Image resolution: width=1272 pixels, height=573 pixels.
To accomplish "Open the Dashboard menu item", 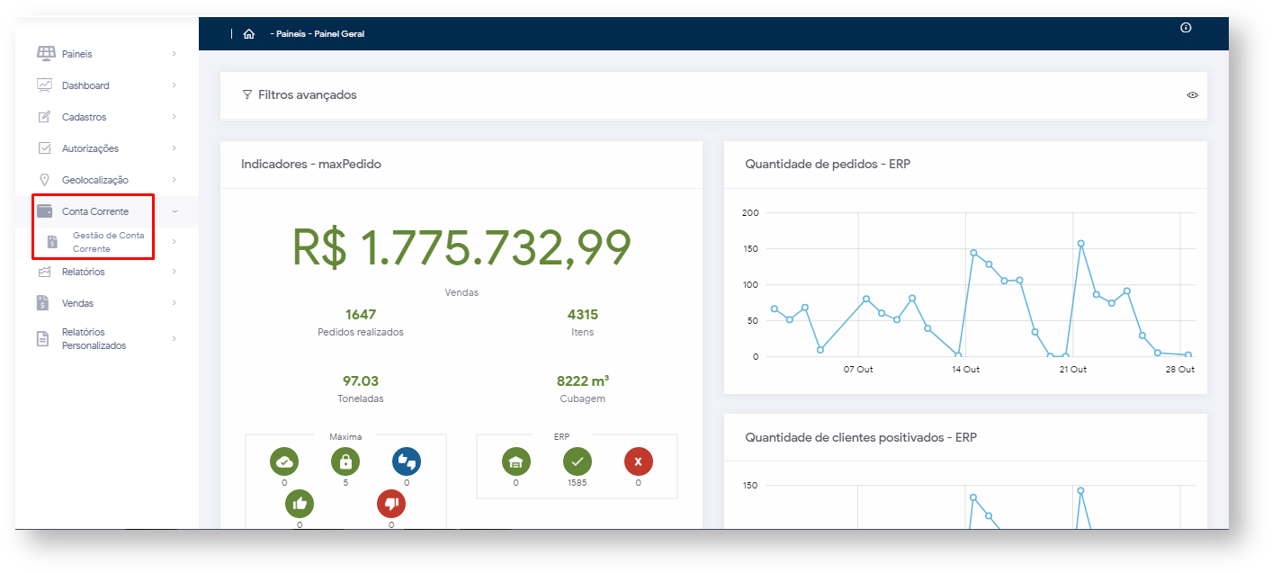I will click(85, 85).
